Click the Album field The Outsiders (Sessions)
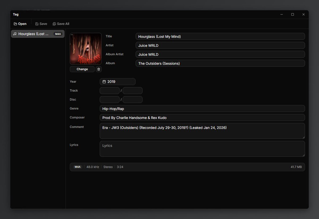The width and height of the screenshot is (319, 219). (220, 63)
